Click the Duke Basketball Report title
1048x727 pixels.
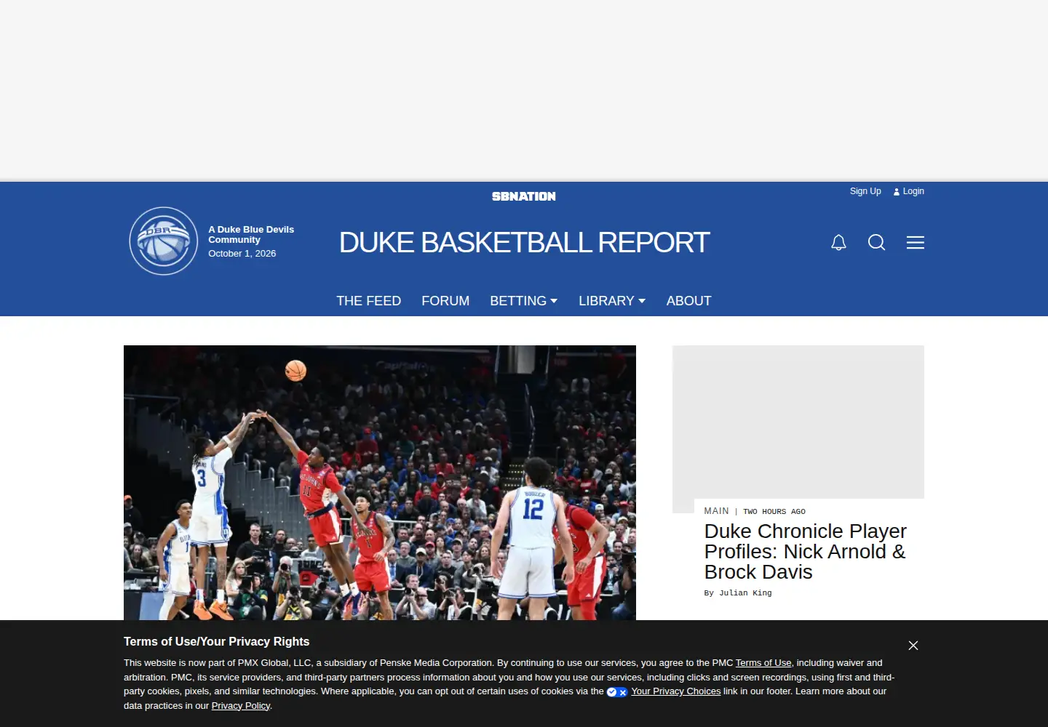coord(524,243)
